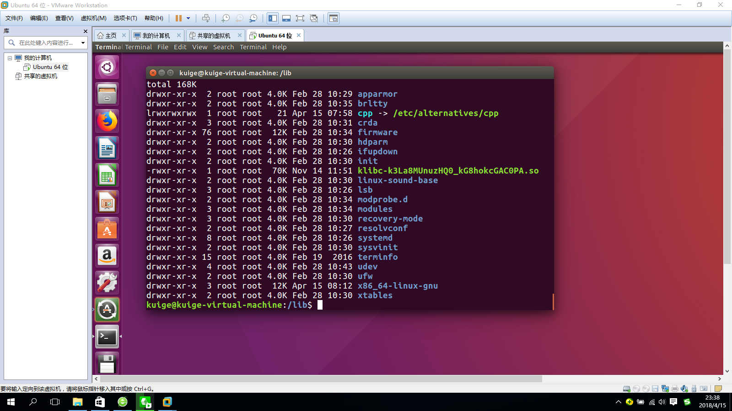Screen dimensions: 732x411
Task: Open File Explorer from the Windows taskbar
Action: [x=78, y=402]
